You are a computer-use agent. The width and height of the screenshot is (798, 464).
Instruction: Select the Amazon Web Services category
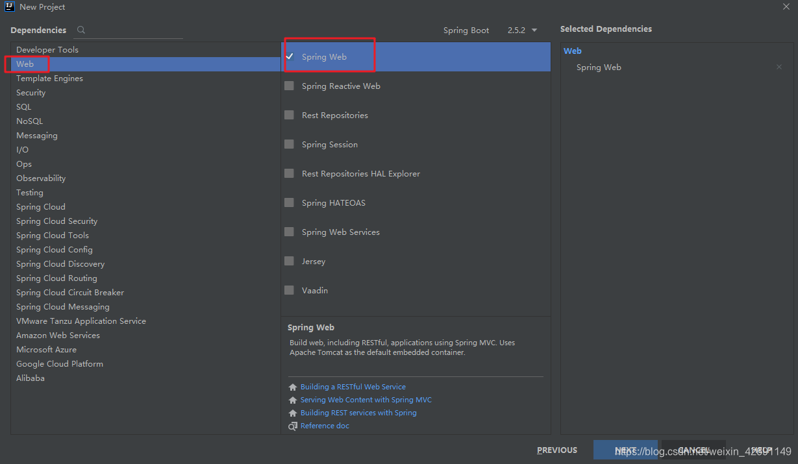145,336
